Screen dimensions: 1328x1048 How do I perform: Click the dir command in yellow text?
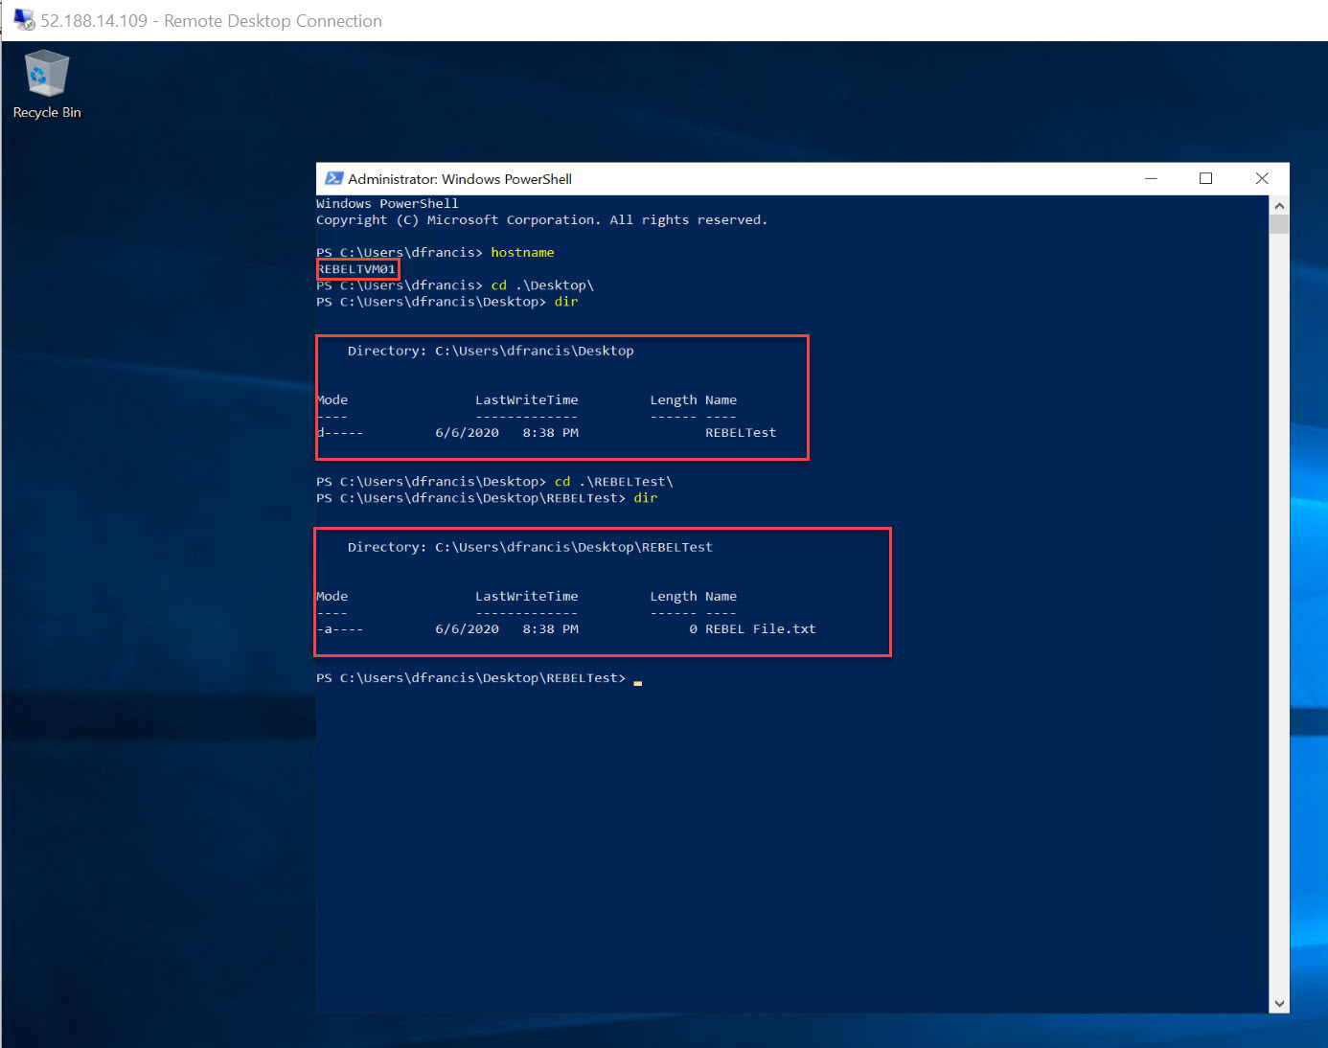click(565, 301)
